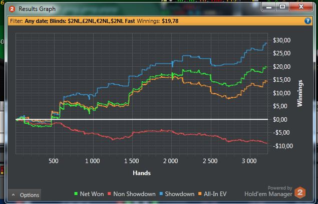Click the 1 000 hands axis label

click(x=92, y=161)
